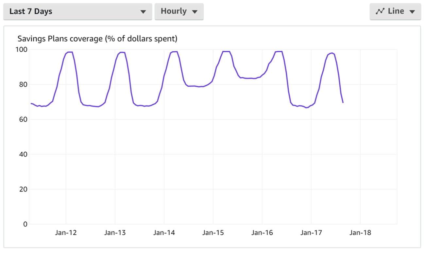
Task: Click the last data point of the purple line
Action: click(x=343, y=103)
